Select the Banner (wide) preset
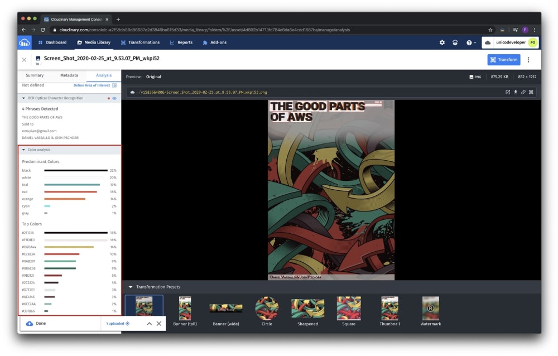The width and height of the screenshot is (558, 356). pos(226,311)
